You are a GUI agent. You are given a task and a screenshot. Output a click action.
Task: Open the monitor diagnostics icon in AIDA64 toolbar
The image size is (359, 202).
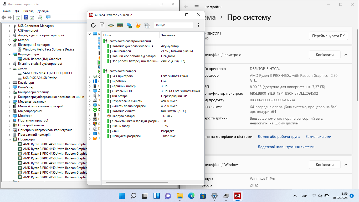pos(129,25)
